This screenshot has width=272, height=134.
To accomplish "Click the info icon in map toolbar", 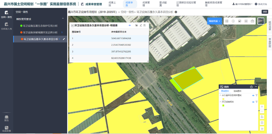I will [233, 21].
